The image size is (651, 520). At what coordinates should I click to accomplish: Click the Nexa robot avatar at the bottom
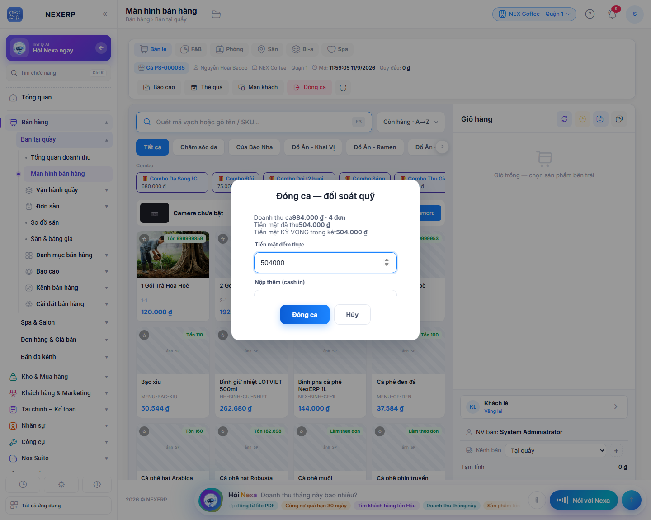tap(211, 500)
